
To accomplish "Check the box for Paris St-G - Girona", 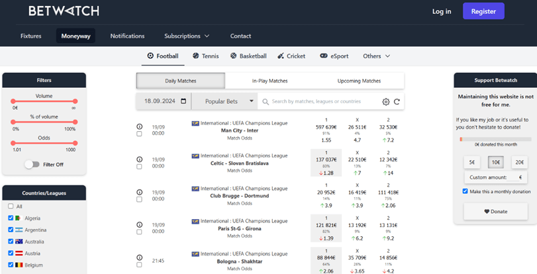I will click(140, 232).
